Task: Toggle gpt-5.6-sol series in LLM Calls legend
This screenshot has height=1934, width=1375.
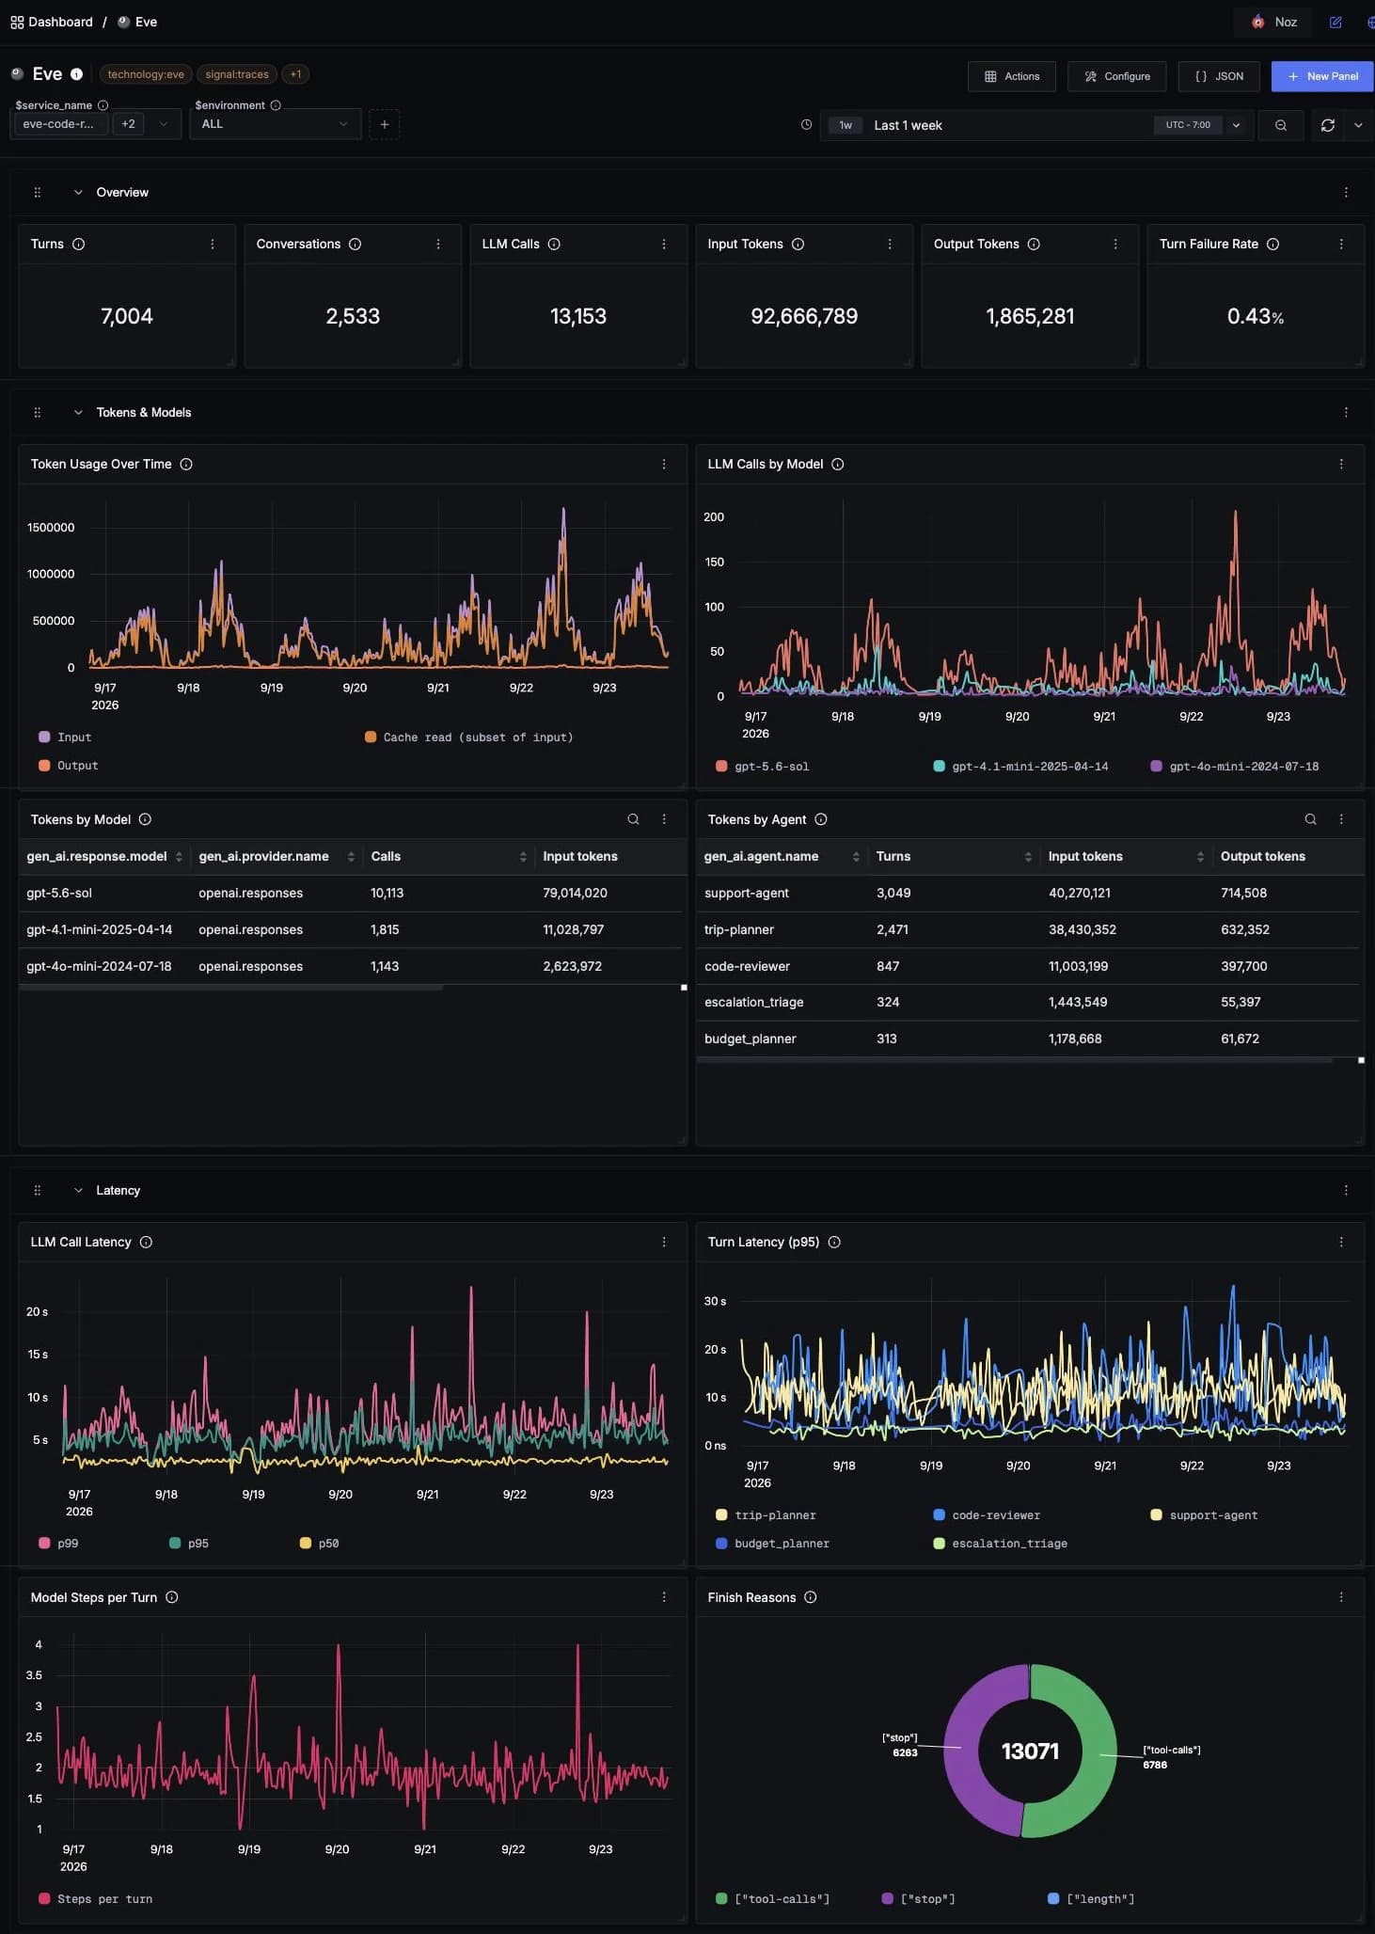Action: pos(762,767)
